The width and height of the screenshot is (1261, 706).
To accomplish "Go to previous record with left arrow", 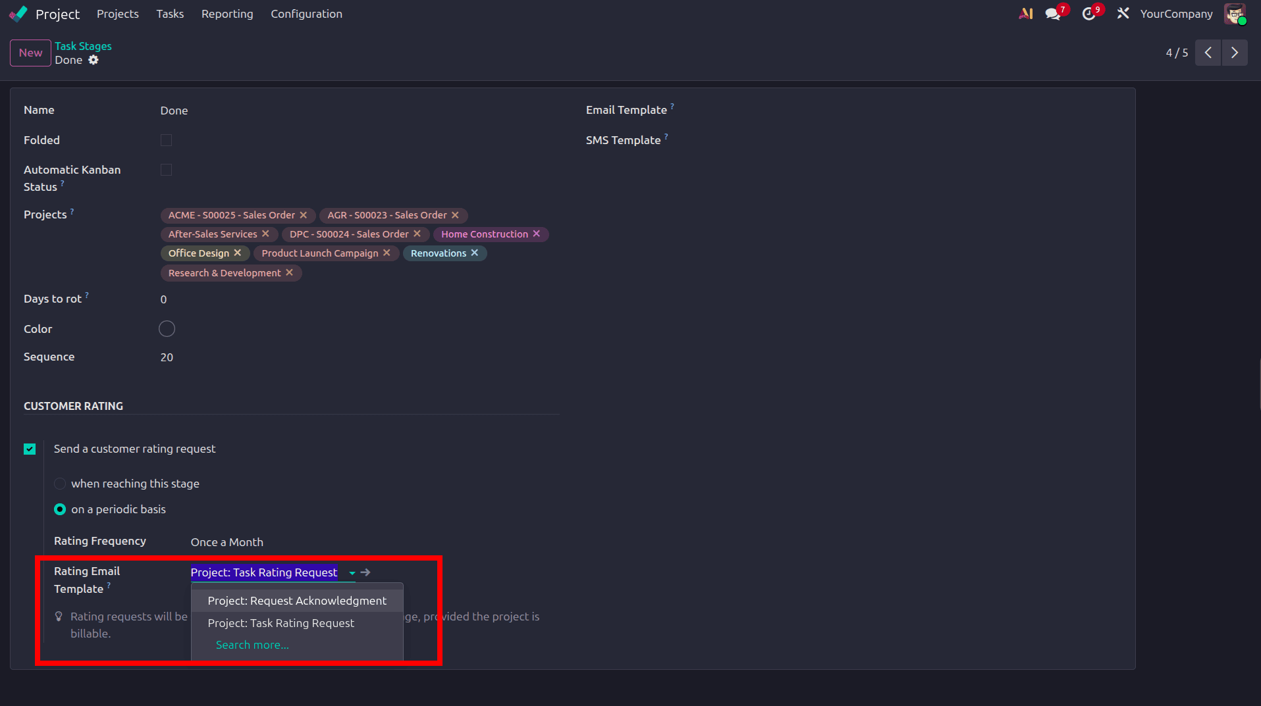I will tap(1208, 53).
